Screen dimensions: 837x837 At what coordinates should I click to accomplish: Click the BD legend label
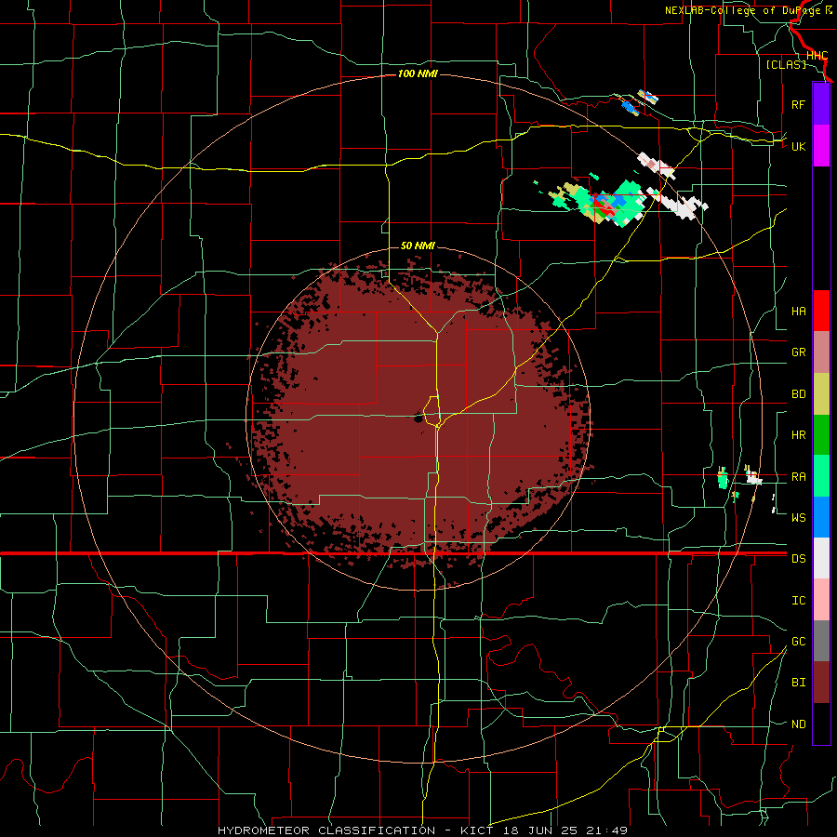point(798,394)
